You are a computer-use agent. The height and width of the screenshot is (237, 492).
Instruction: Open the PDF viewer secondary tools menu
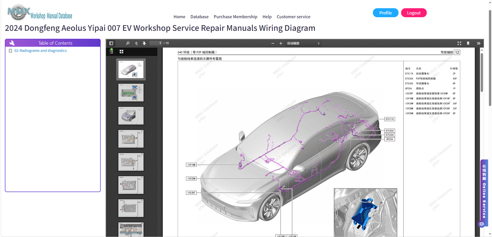[479, 43]
